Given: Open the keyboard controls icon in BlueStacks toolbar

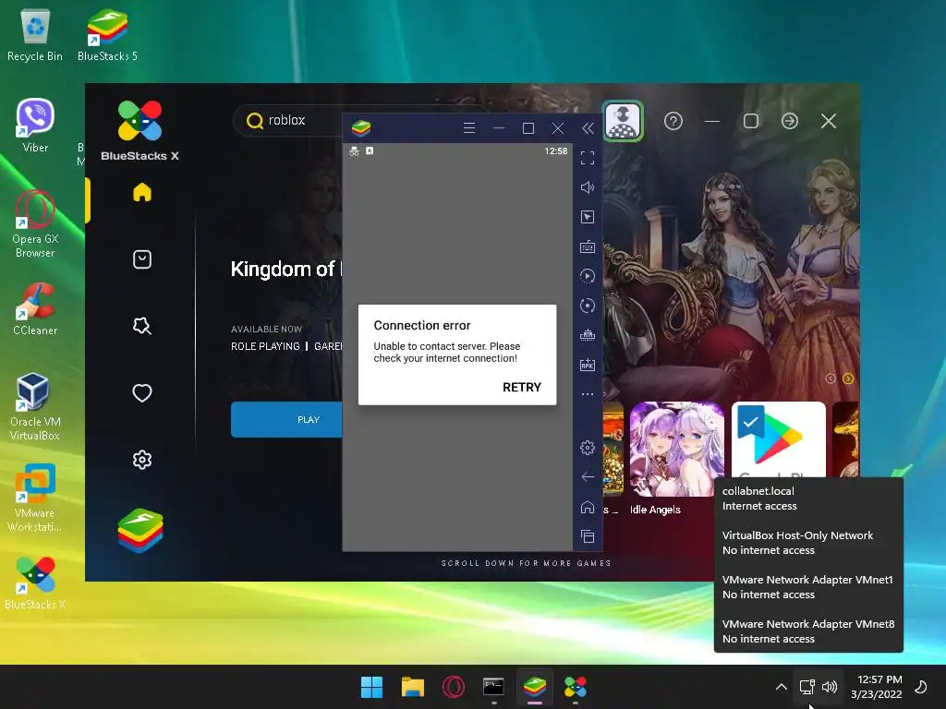Looking at the screenshot, I should coord(588,246).
